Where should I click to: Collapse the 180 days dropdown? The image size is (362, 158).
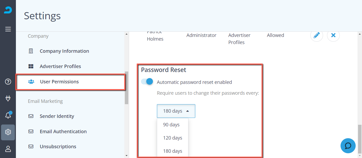176,111
